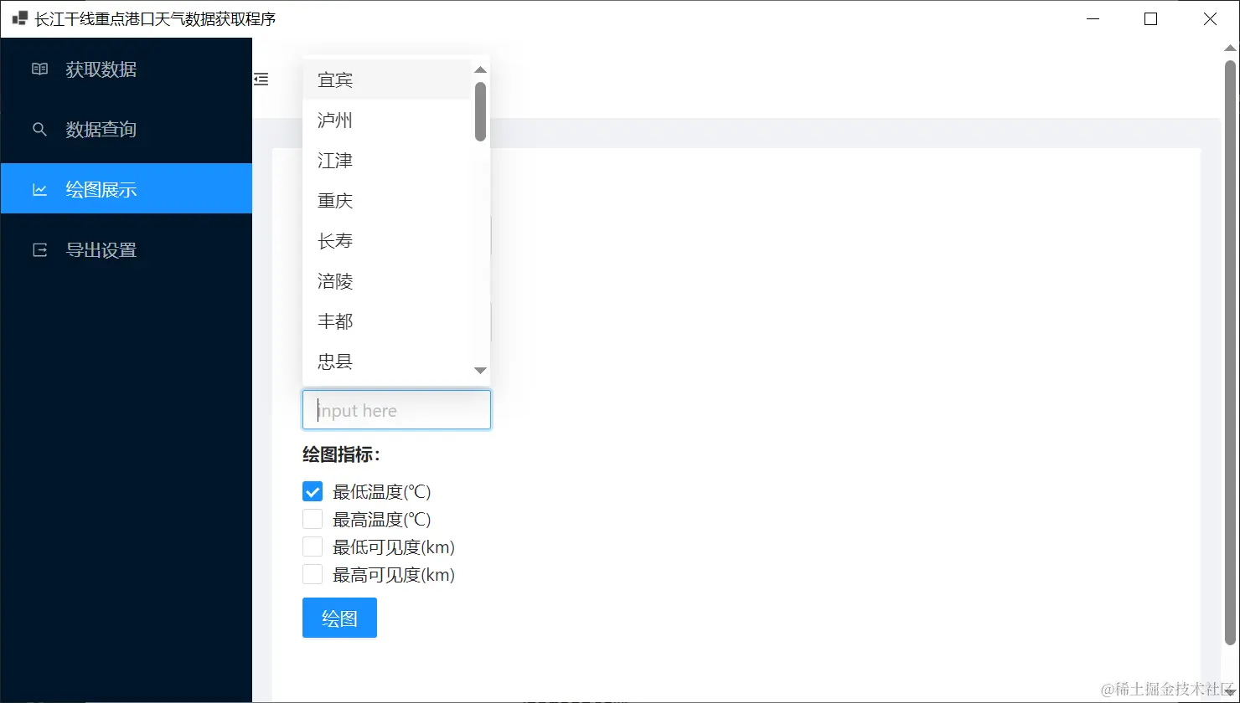
Task: Close the application window
Action: coord(1210,19)
